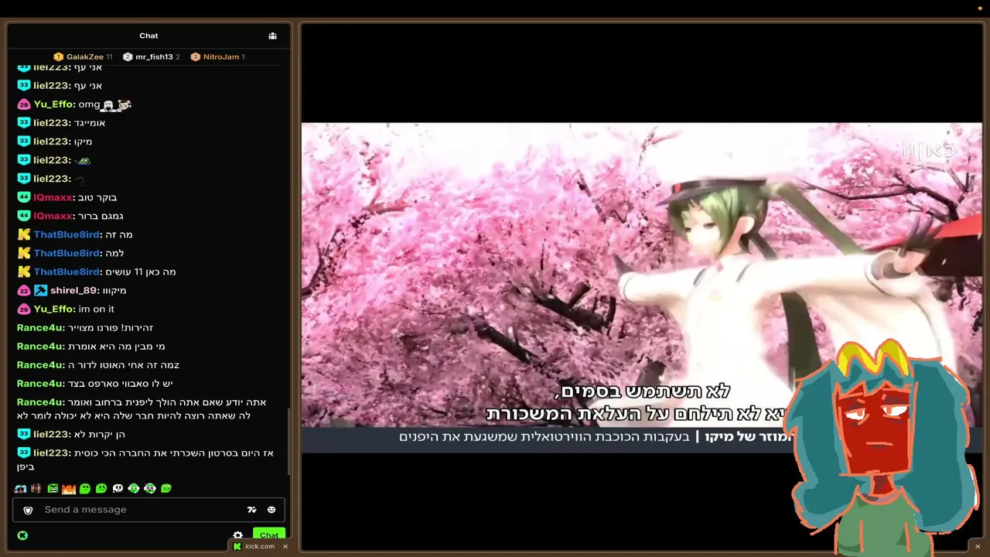The width and height of the screenshot is (990, 557).
Task: Click the "im on it" message text
Action: tap(97, 309)
